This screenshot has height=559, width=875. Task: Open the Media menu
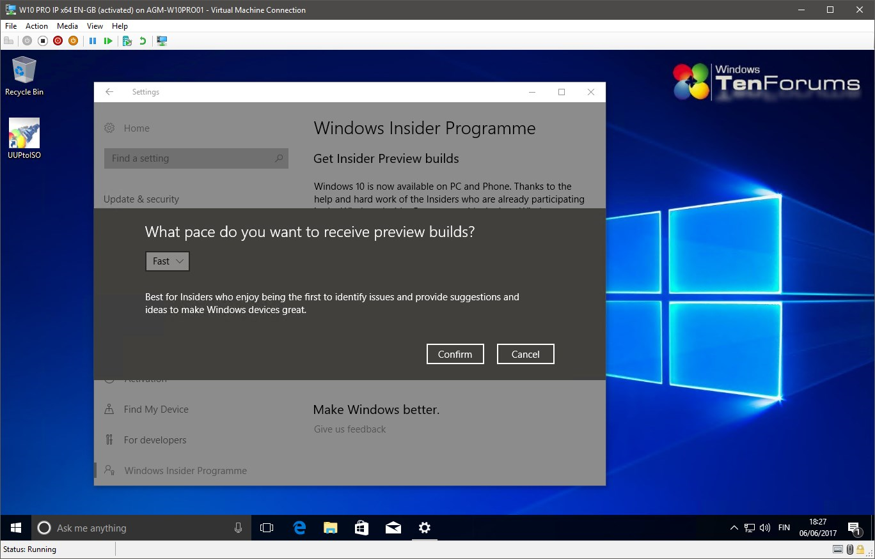coord(67,26)
